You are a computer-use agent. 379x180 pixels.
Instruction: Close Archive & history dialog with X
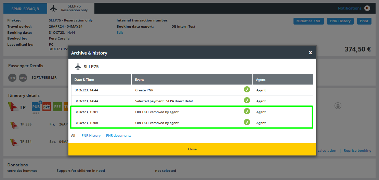click(x=310, y=52)
